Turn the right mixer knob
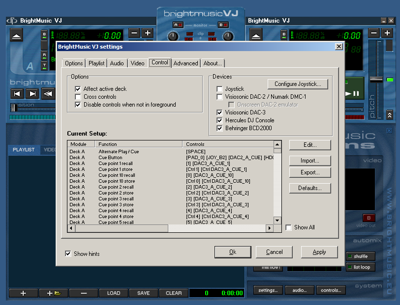 (x=228, y=36)
